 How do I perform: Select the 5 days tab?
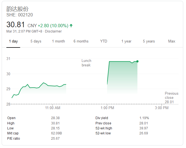click(36, 41)
